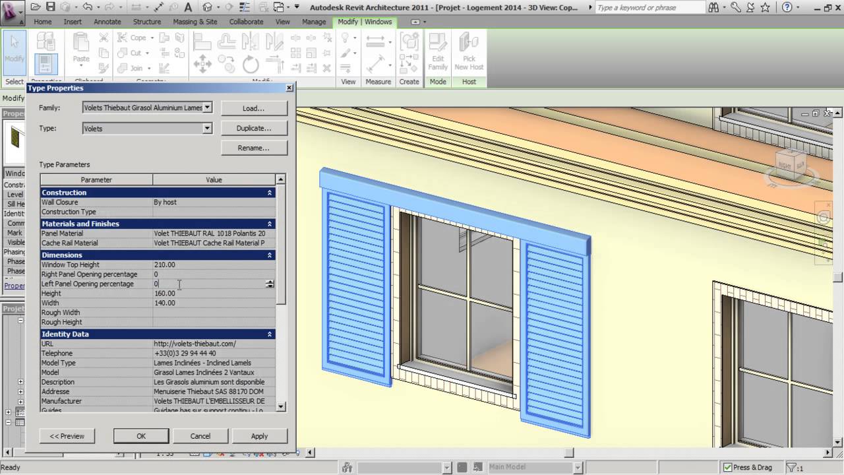Click the Help question mark icon
This screenshot has height=475, width=844.
[787, 7]
